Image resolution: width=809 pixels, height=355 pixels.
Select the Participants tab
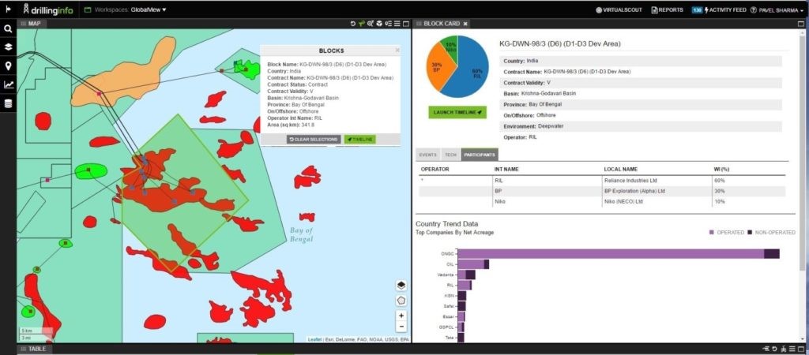click(480, 155)
